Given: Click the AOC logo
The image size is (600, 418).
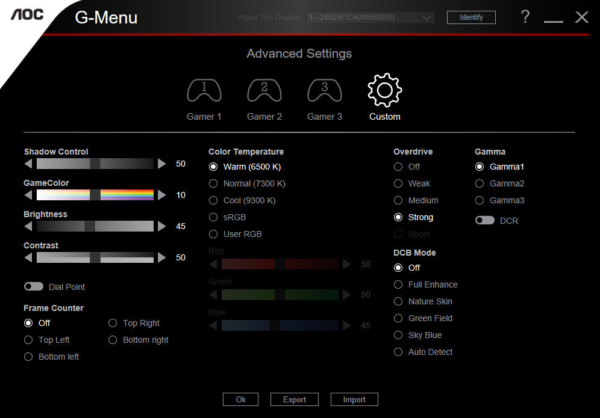Looking at the screenshot, I should click(x=27, y=15).
